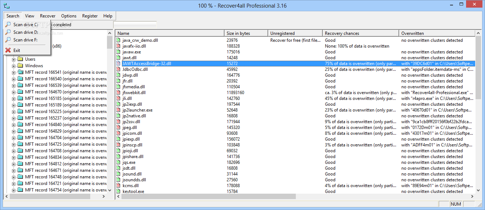Click the jli.dll file icon
The height and width of the screenshot is (210, 485).
coord(118,98)
